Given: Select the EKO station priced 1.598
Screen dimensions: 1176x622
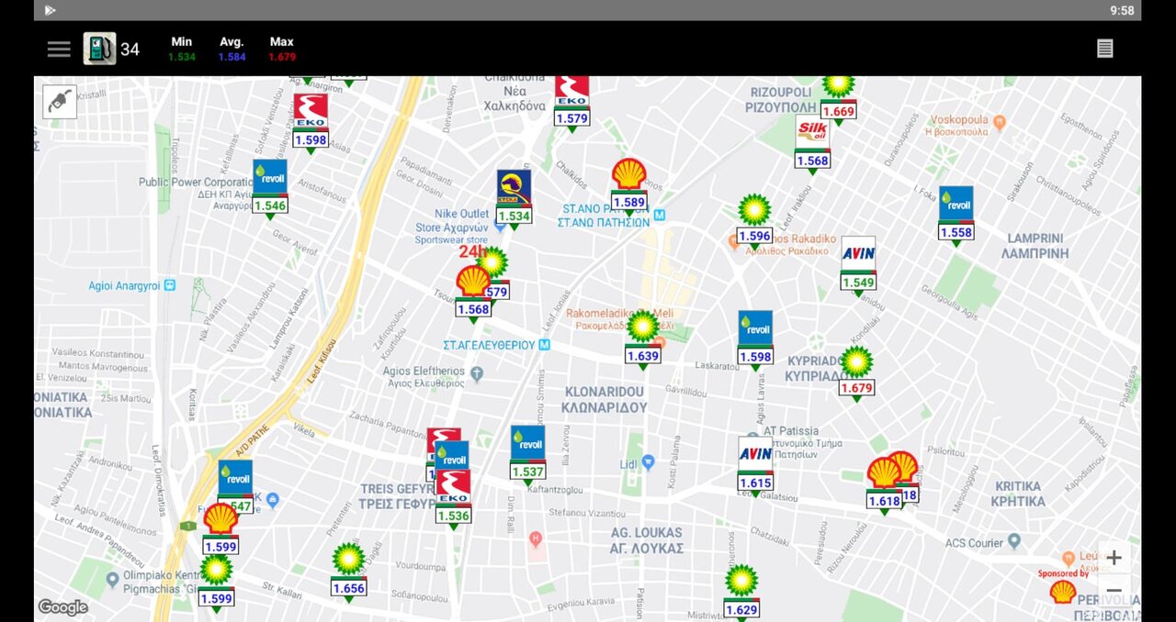Looking at the screenshot, I should coord(311,121).
